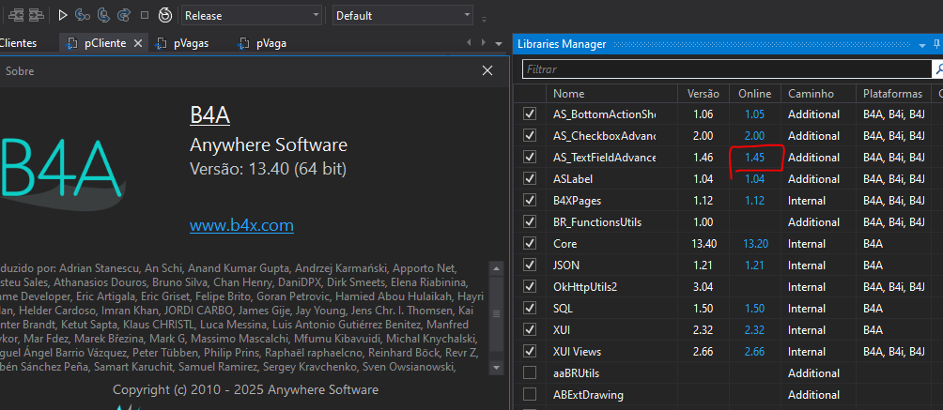This screenshot has height=410, width=943.
Task: Uncheck the AS_TextFieldAdvanced library
Action: pyautogui.click(x=529, y=157)
